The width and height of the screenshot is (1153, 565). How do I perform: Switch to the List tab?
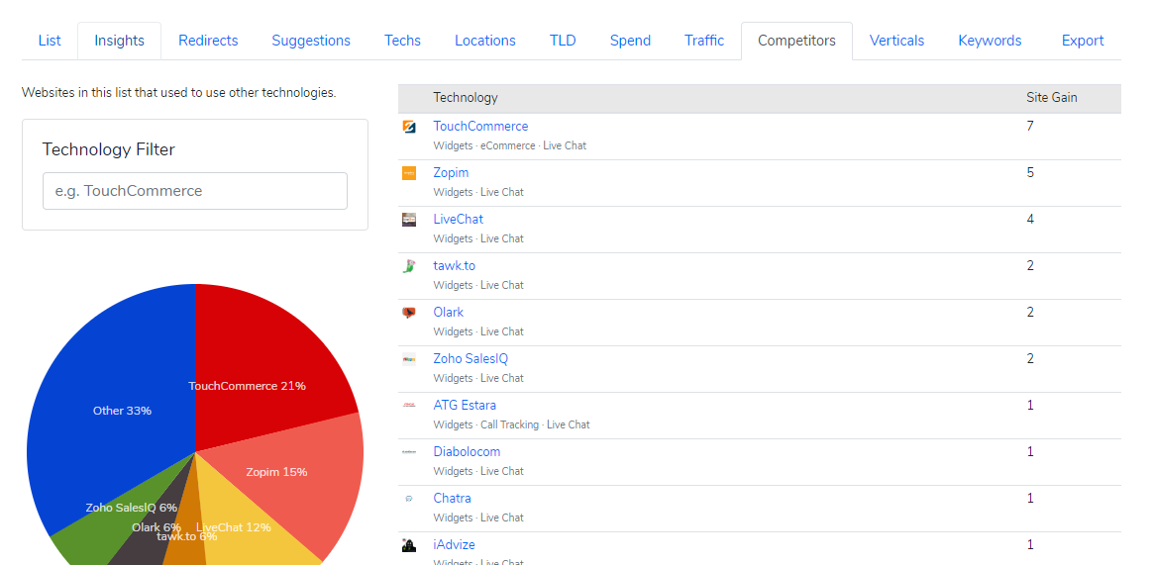pos(50,41)
